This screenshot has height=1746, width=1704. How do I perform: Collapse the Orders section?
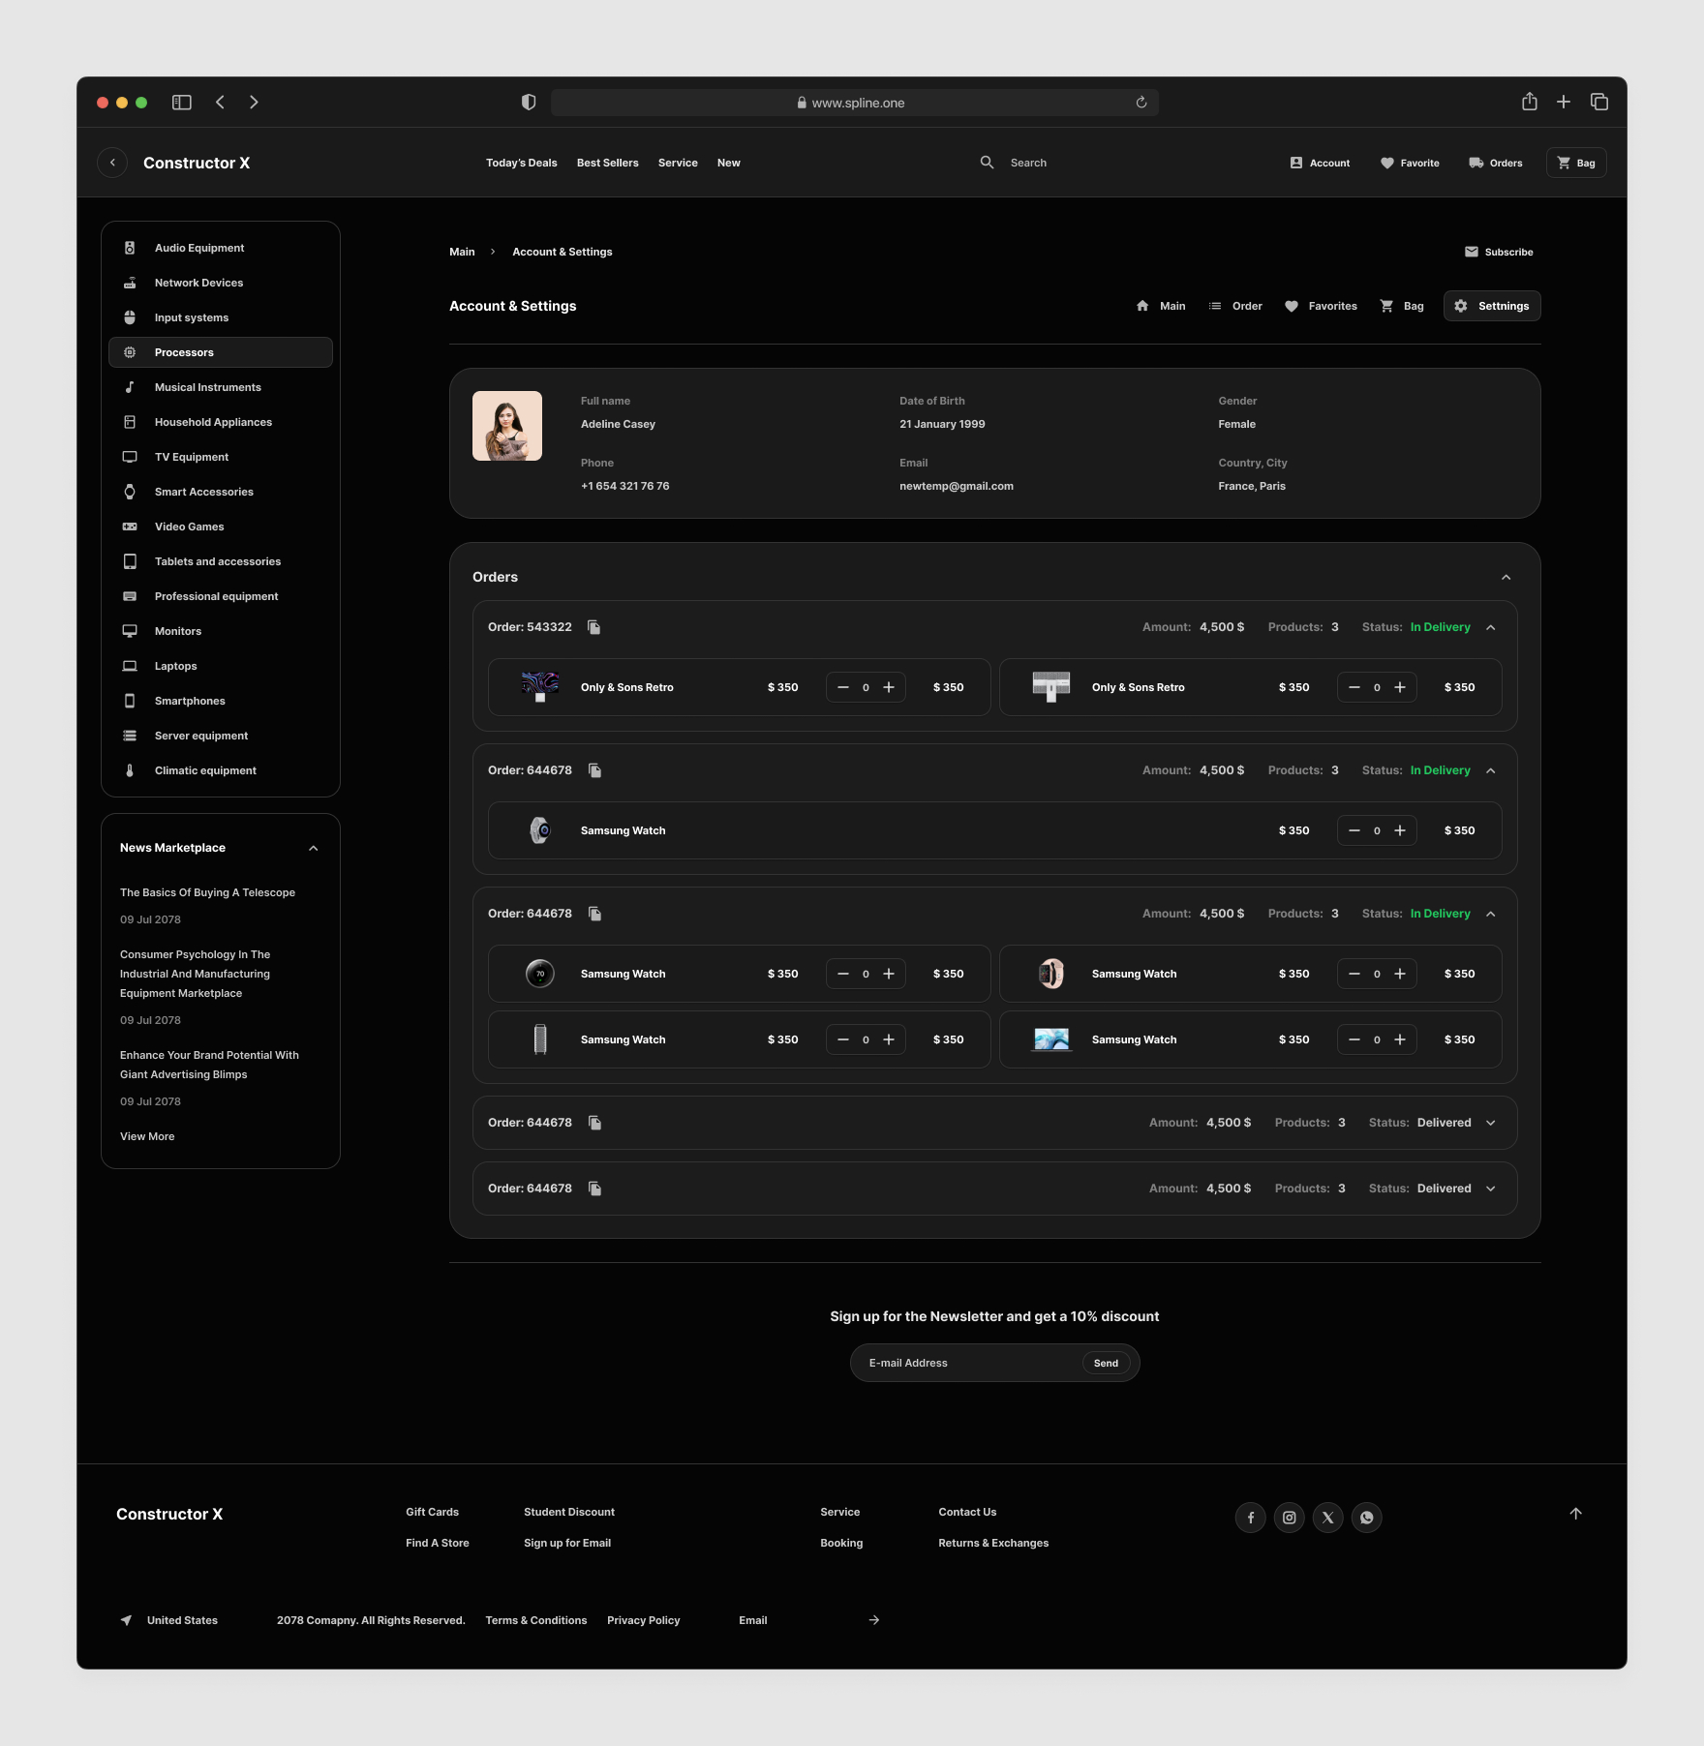[x=1506, y=577]
